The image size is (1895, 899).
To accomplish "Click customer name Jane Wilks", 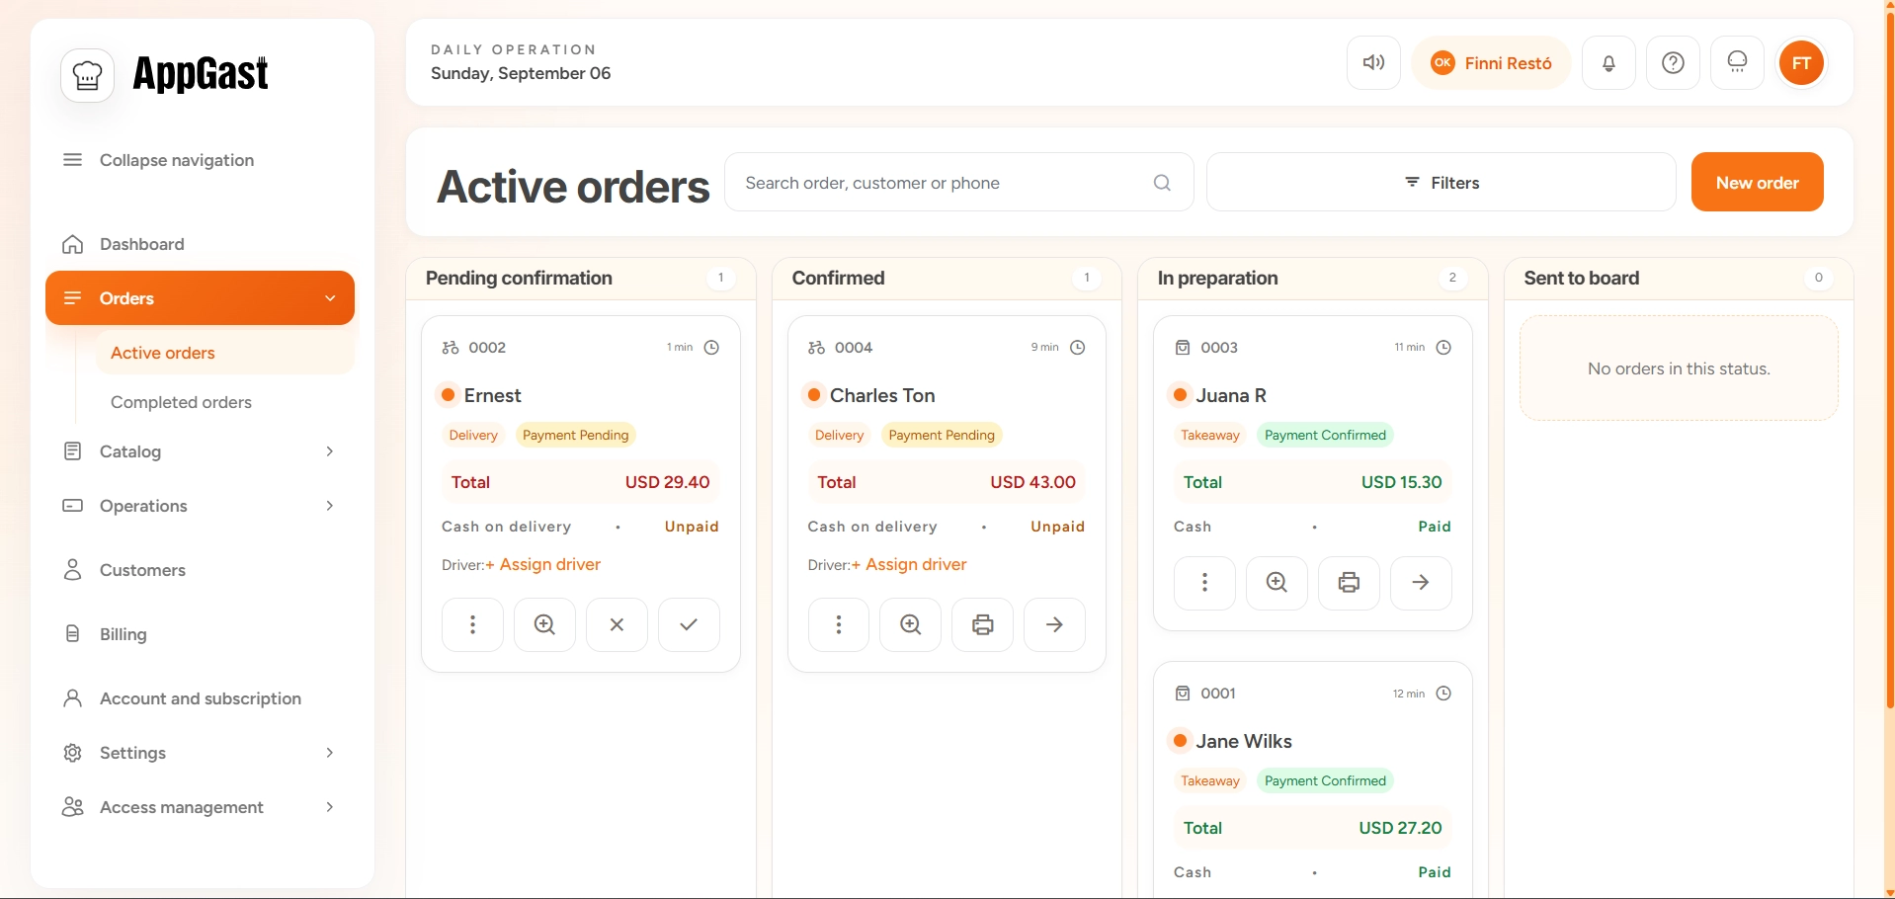I will coord(1244,741).
